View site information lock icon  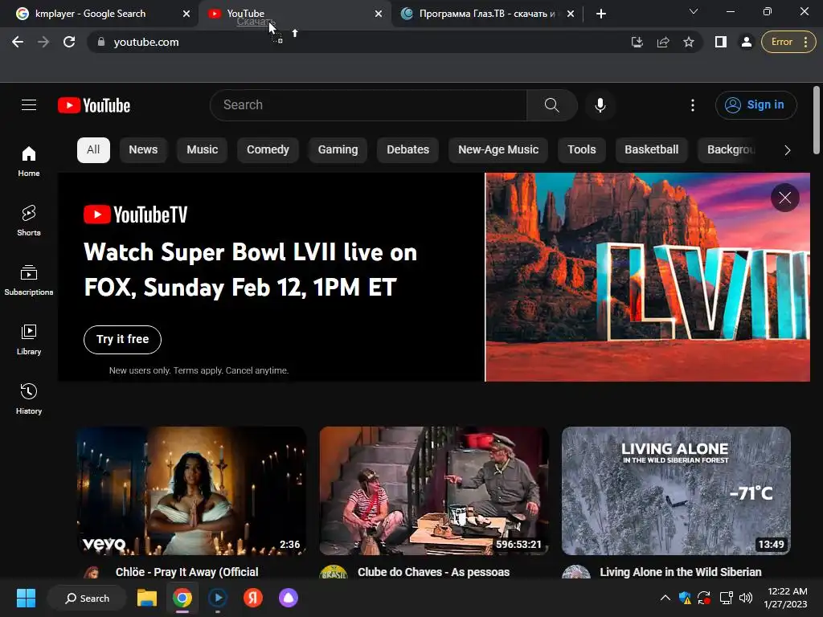(101, 42)
